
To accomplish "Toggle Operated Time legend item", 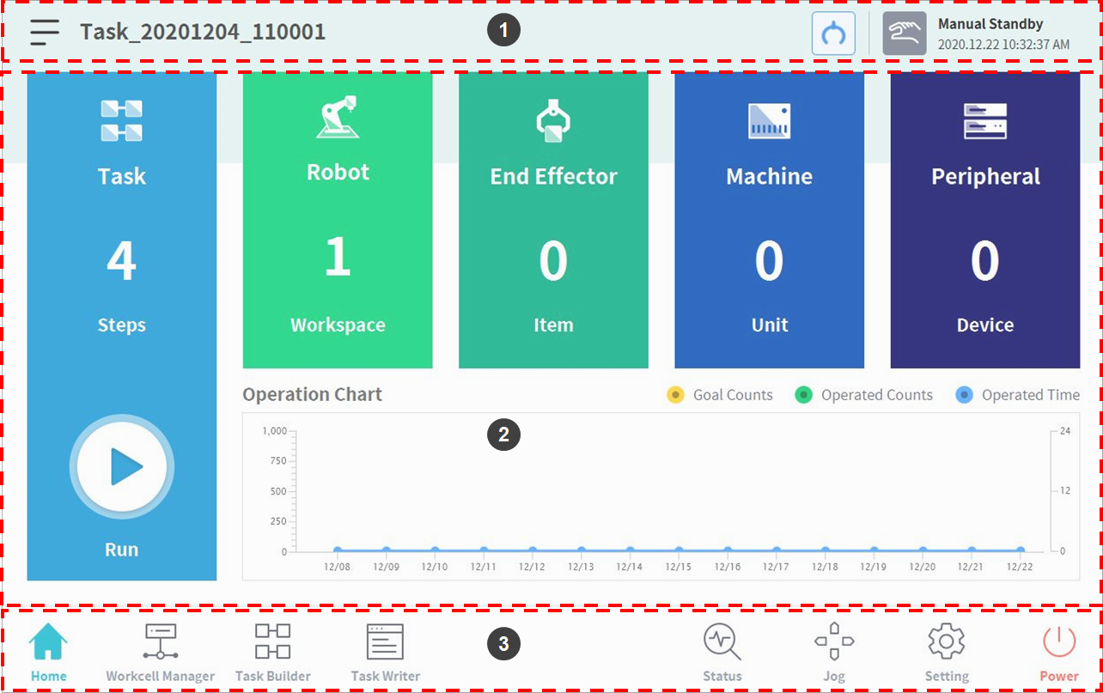I will [x=1018, y=395].
